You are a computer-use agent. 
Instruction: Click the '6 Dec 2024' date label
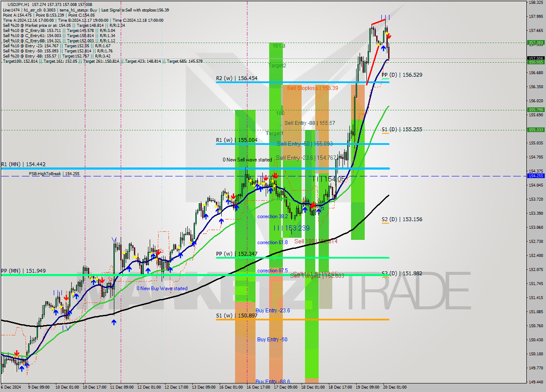coord(11,387)
